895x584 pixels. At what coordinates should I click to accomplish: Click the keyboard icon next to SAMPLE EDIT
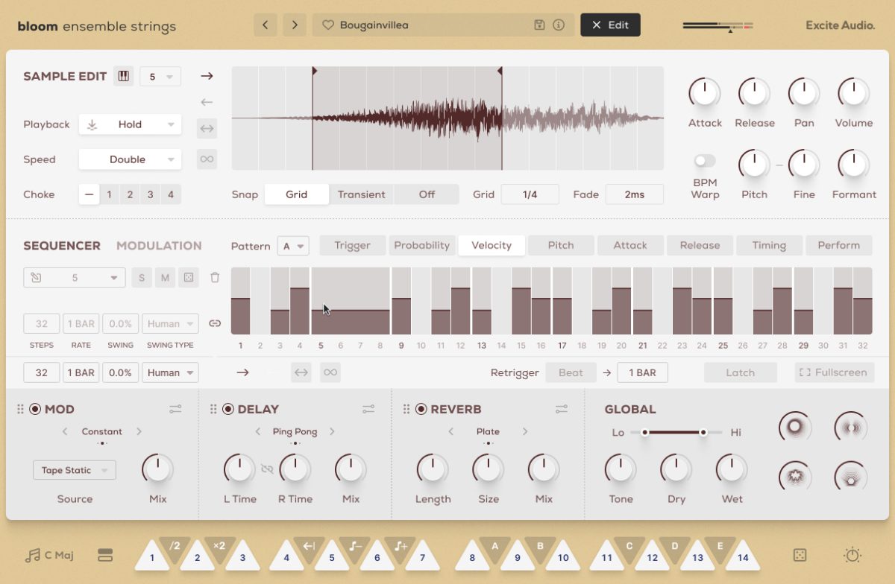(x=124, y=75)
